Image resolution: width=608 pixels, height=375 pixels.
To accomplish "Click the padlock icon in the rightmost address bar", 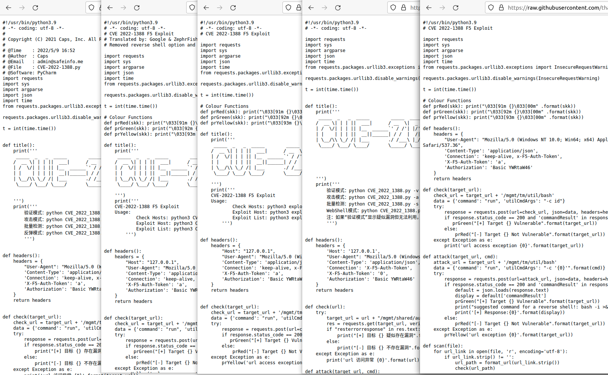I will [x=501, y=7].
